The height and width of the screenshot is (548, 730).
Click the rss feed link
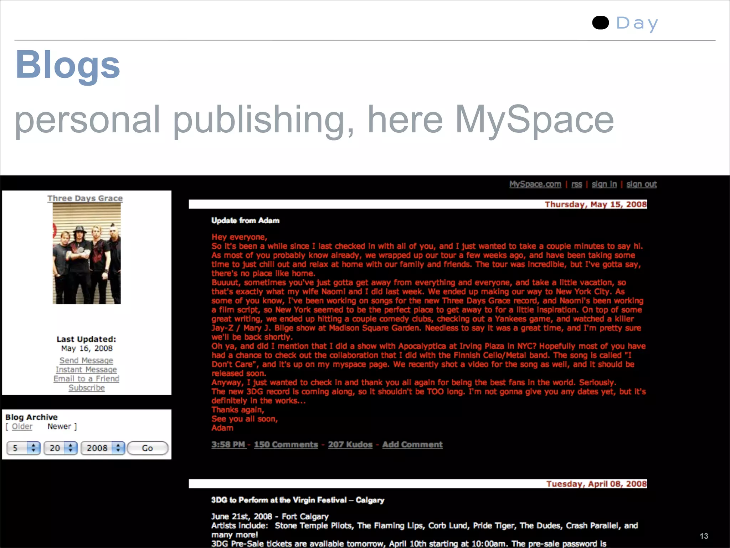(x=576, y=184)
